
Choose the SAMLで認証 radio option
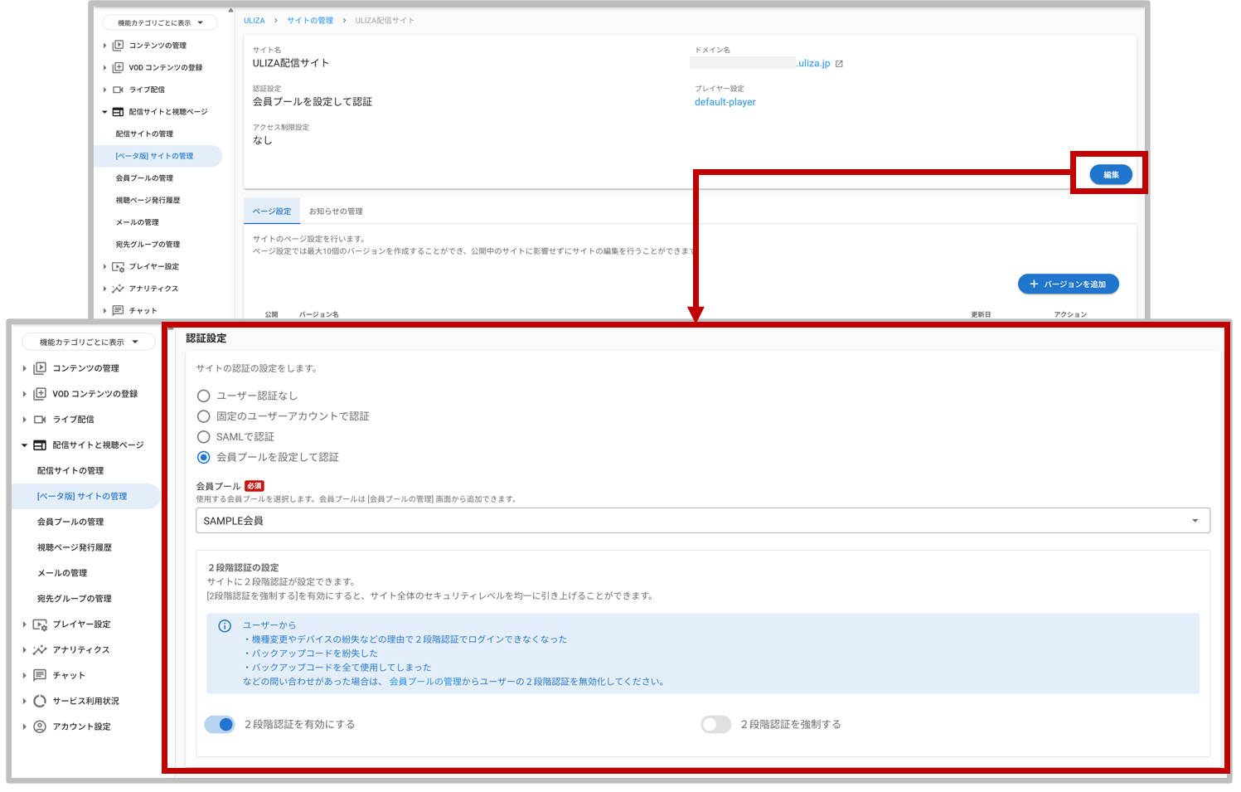(x=204, y=437)
